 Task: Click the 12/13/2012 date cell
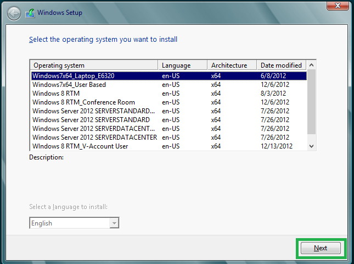click(277, 146)
